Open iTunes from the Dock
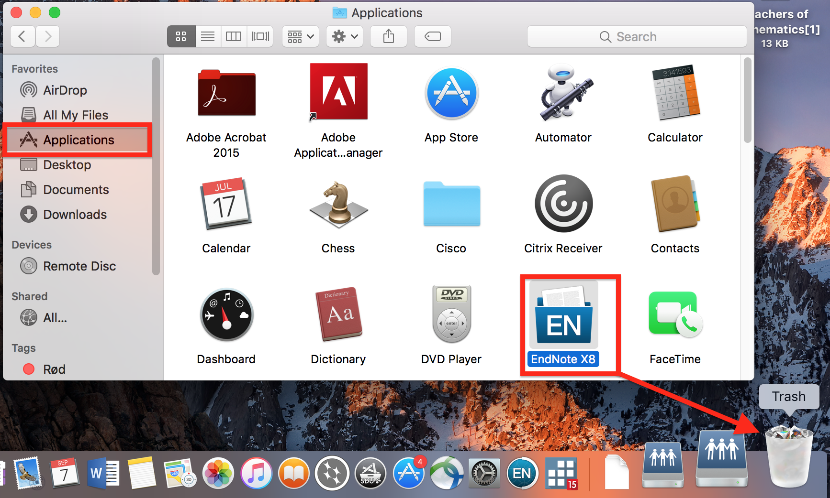The width and height of the screenshot is (830, 498). [x=257, y=474]
